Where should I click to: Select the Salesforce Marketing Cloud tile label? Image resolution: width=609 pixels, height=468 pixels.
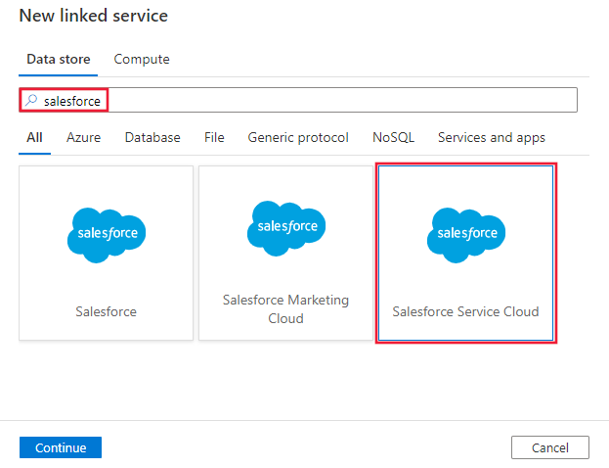click(285, 308)
